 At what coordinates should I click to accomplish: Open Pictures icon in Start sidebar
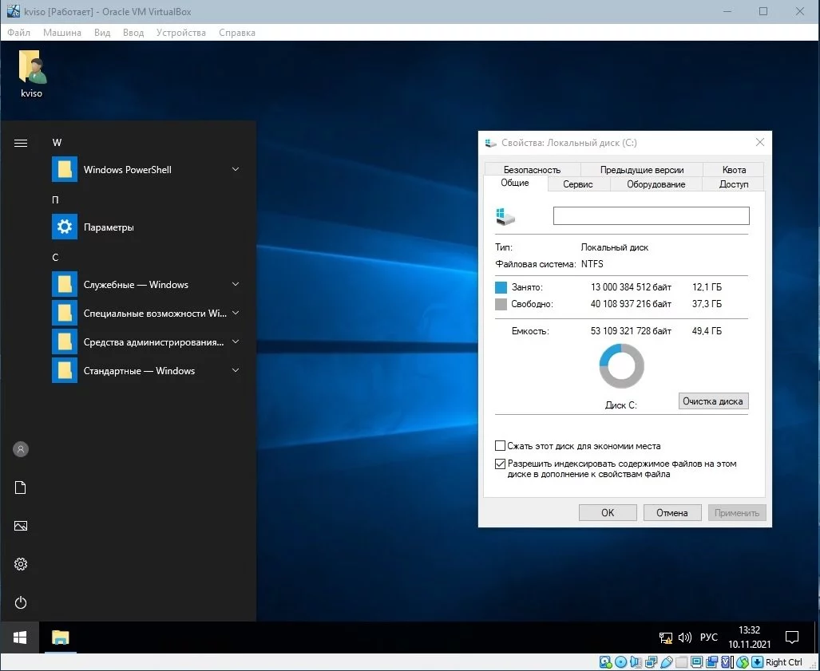21,526
